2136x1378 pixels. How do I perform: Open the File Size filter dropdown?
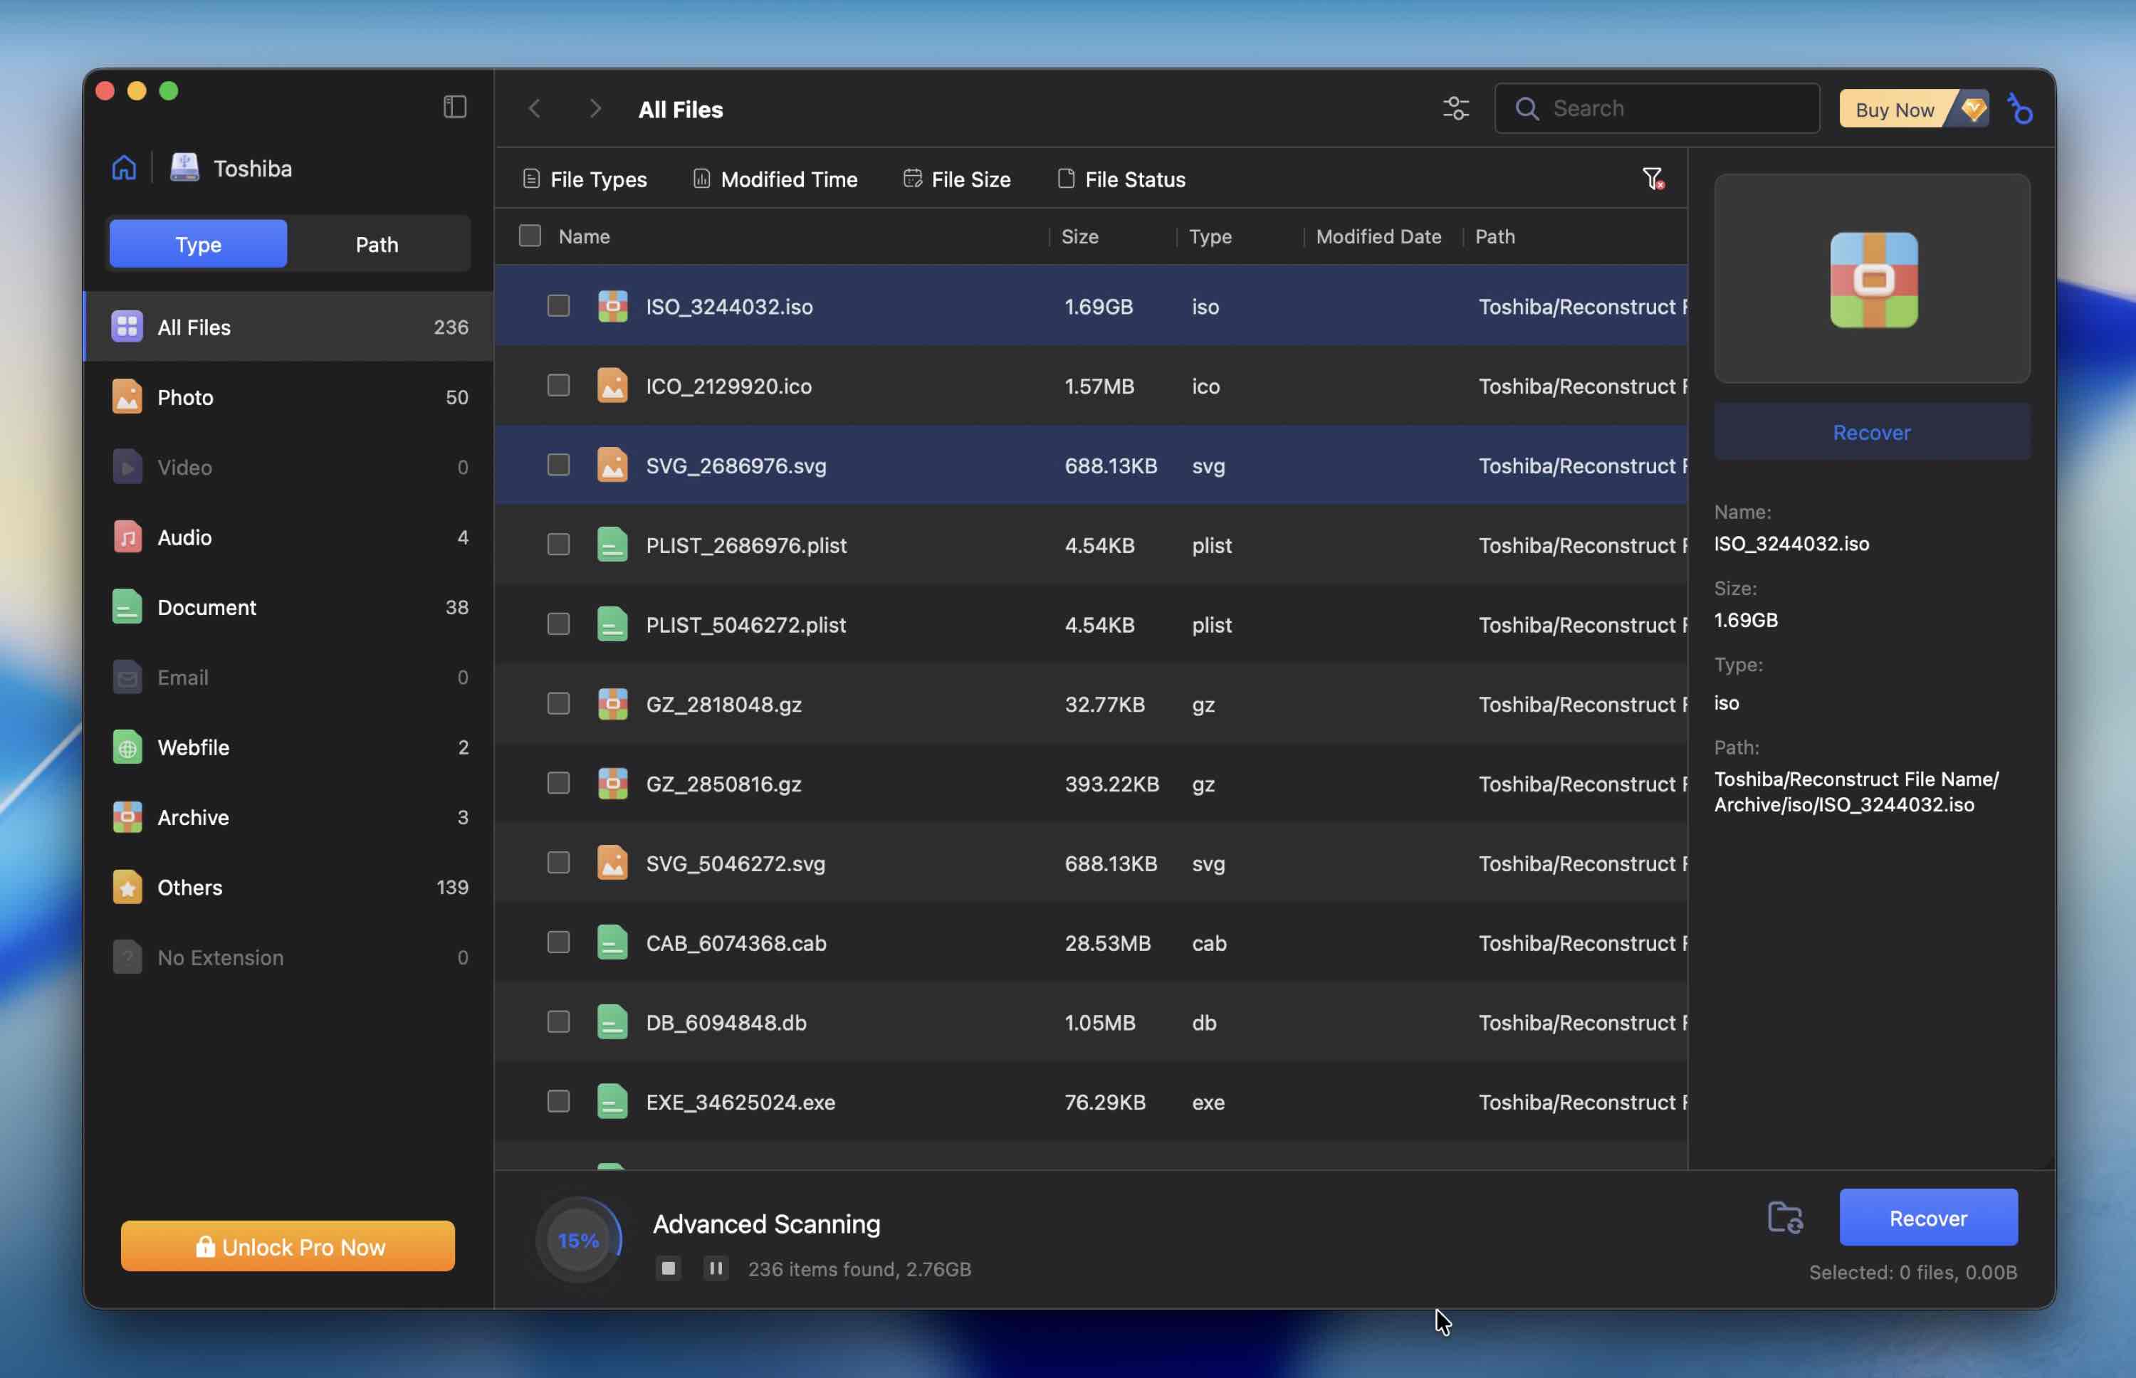(957, 179)
